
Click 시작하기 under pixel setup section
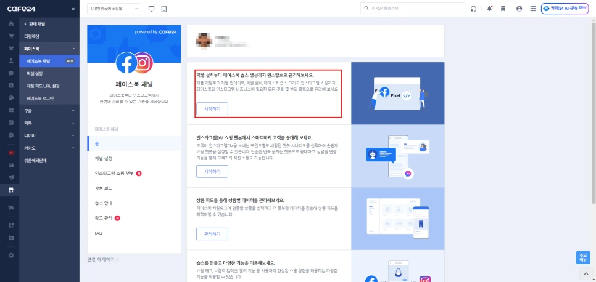tap(212, 108)
